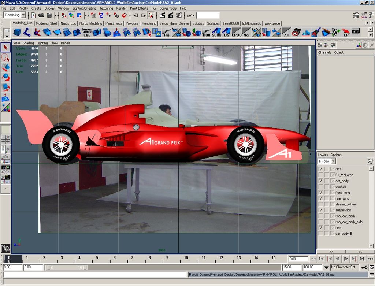Click the bonus game CBE shelf button
375x286 pixels.
tap(87, 32)
